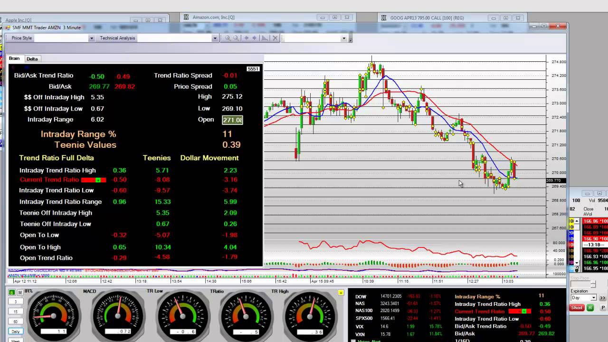Image resolution: width=608 pixels, height=342 pixels.
Task: Open the Expiration Day dropdown
Action: point(593,298)
